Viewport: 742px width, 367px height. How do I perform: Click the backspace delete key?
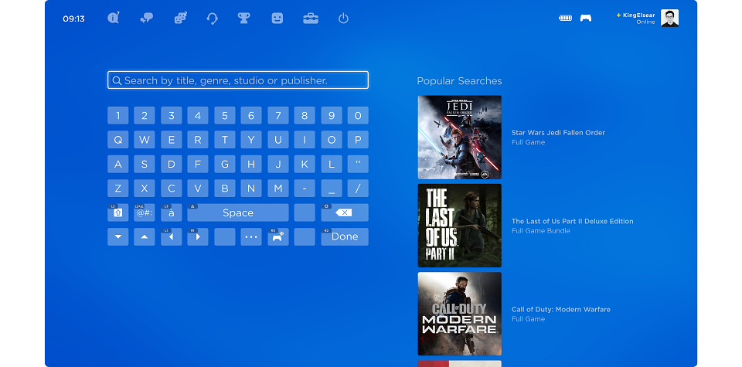[345, 212]
